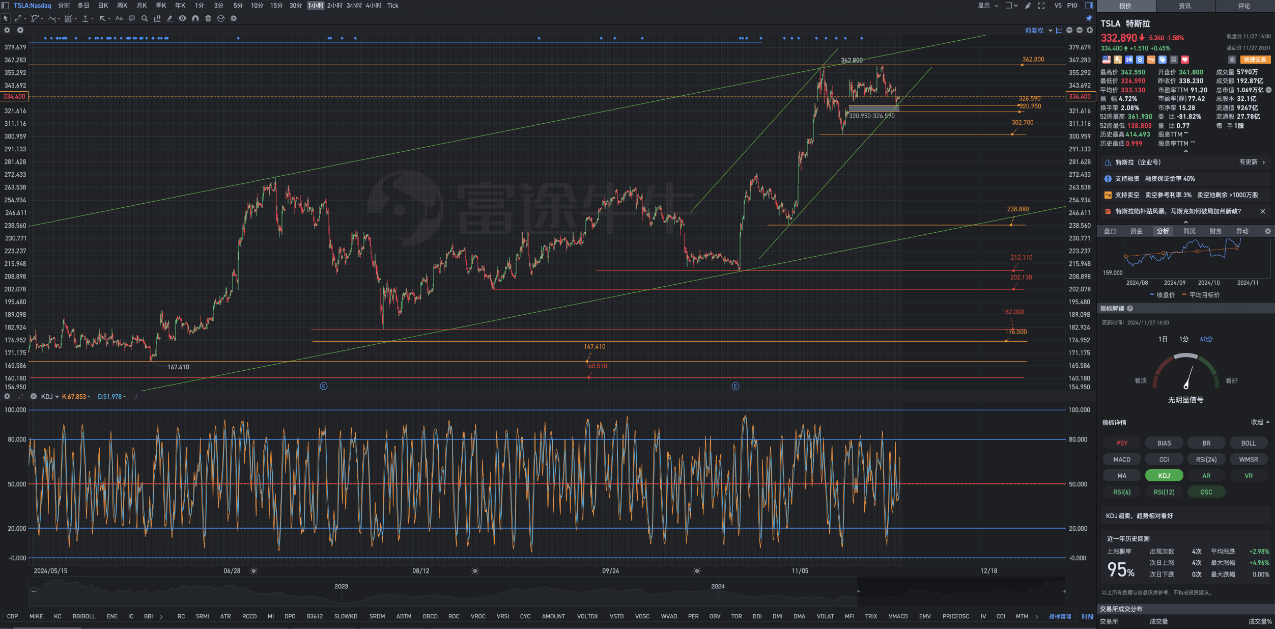The width and height of the screenshot is (1275, 629).
Task: Click the chart fullscreen icon
Action: click(1041, 6)
